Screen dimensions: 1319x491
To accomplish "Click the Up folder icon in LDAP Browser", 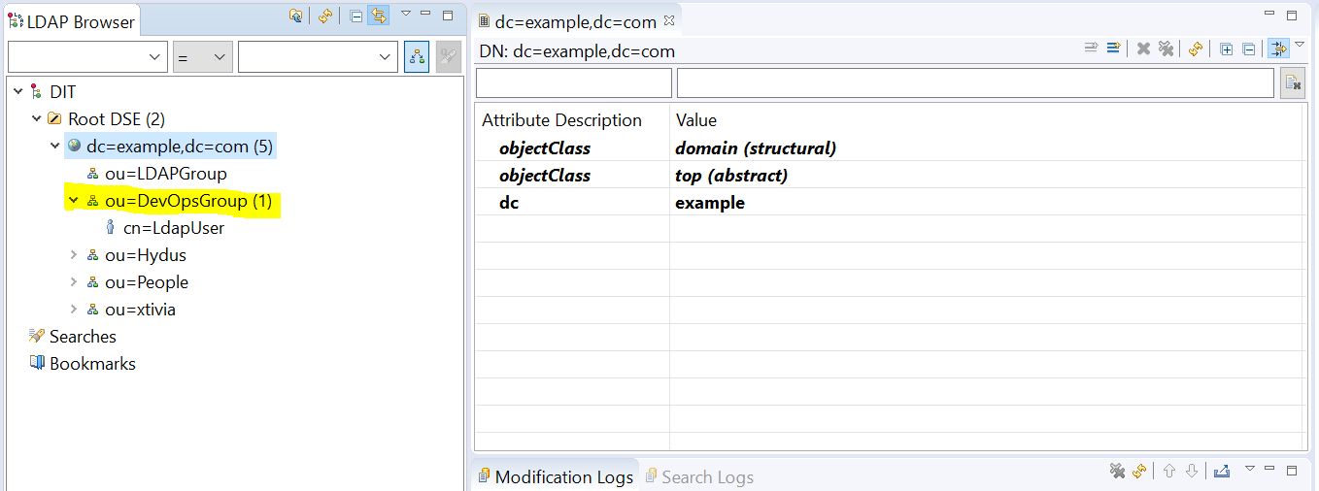I will (296, 16).
